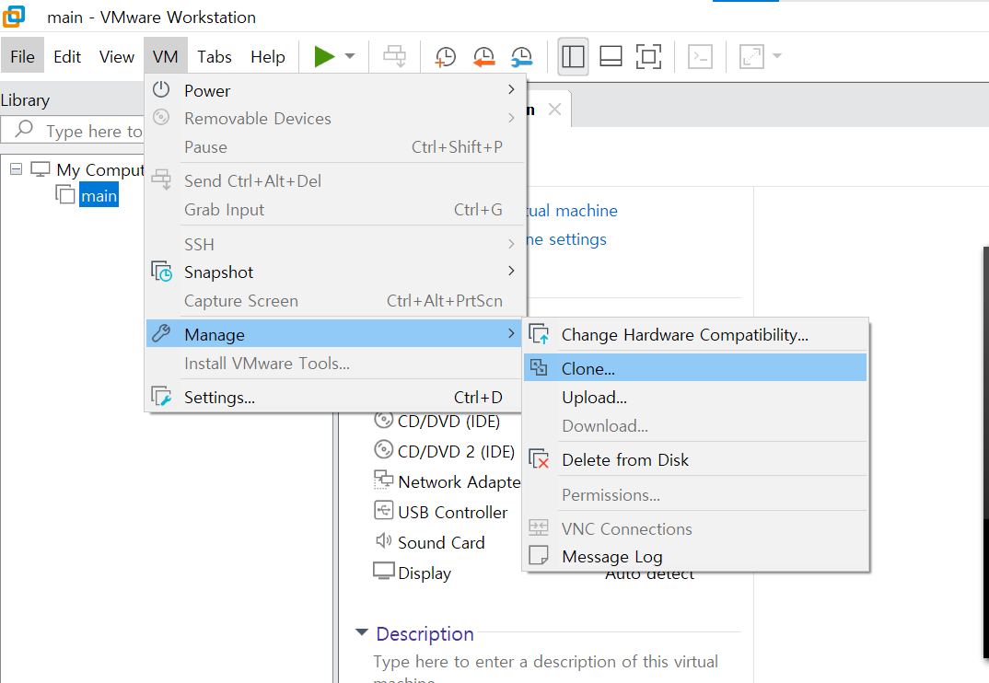Click the Network Adapter icon
The width and height of the screenshot is (989, 683).
coord(383,480)
